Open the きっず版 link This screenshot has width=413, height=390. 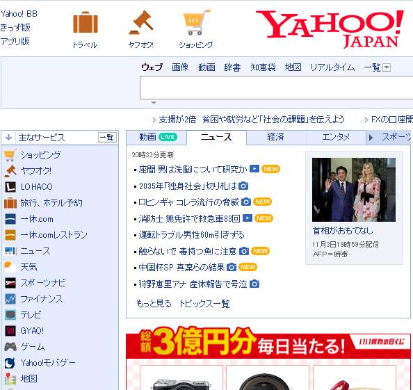(x=15, y=27)
